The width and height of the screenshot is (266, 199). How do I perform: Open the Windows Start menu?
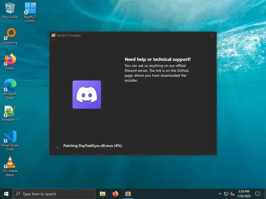coord(6,194)
